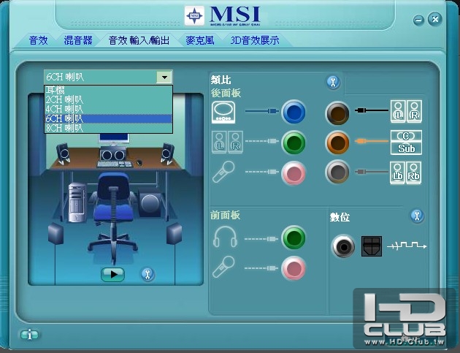Open analog (類比) connector settings wrench
This screenshot has height=353, width=460.
[x=333, y=82]
